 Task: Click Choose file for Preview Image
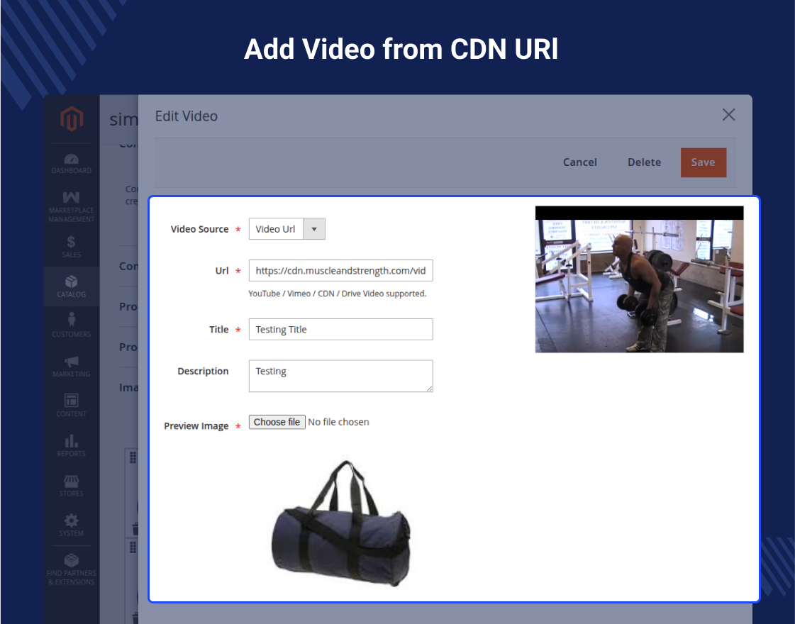tap(277, 422)
